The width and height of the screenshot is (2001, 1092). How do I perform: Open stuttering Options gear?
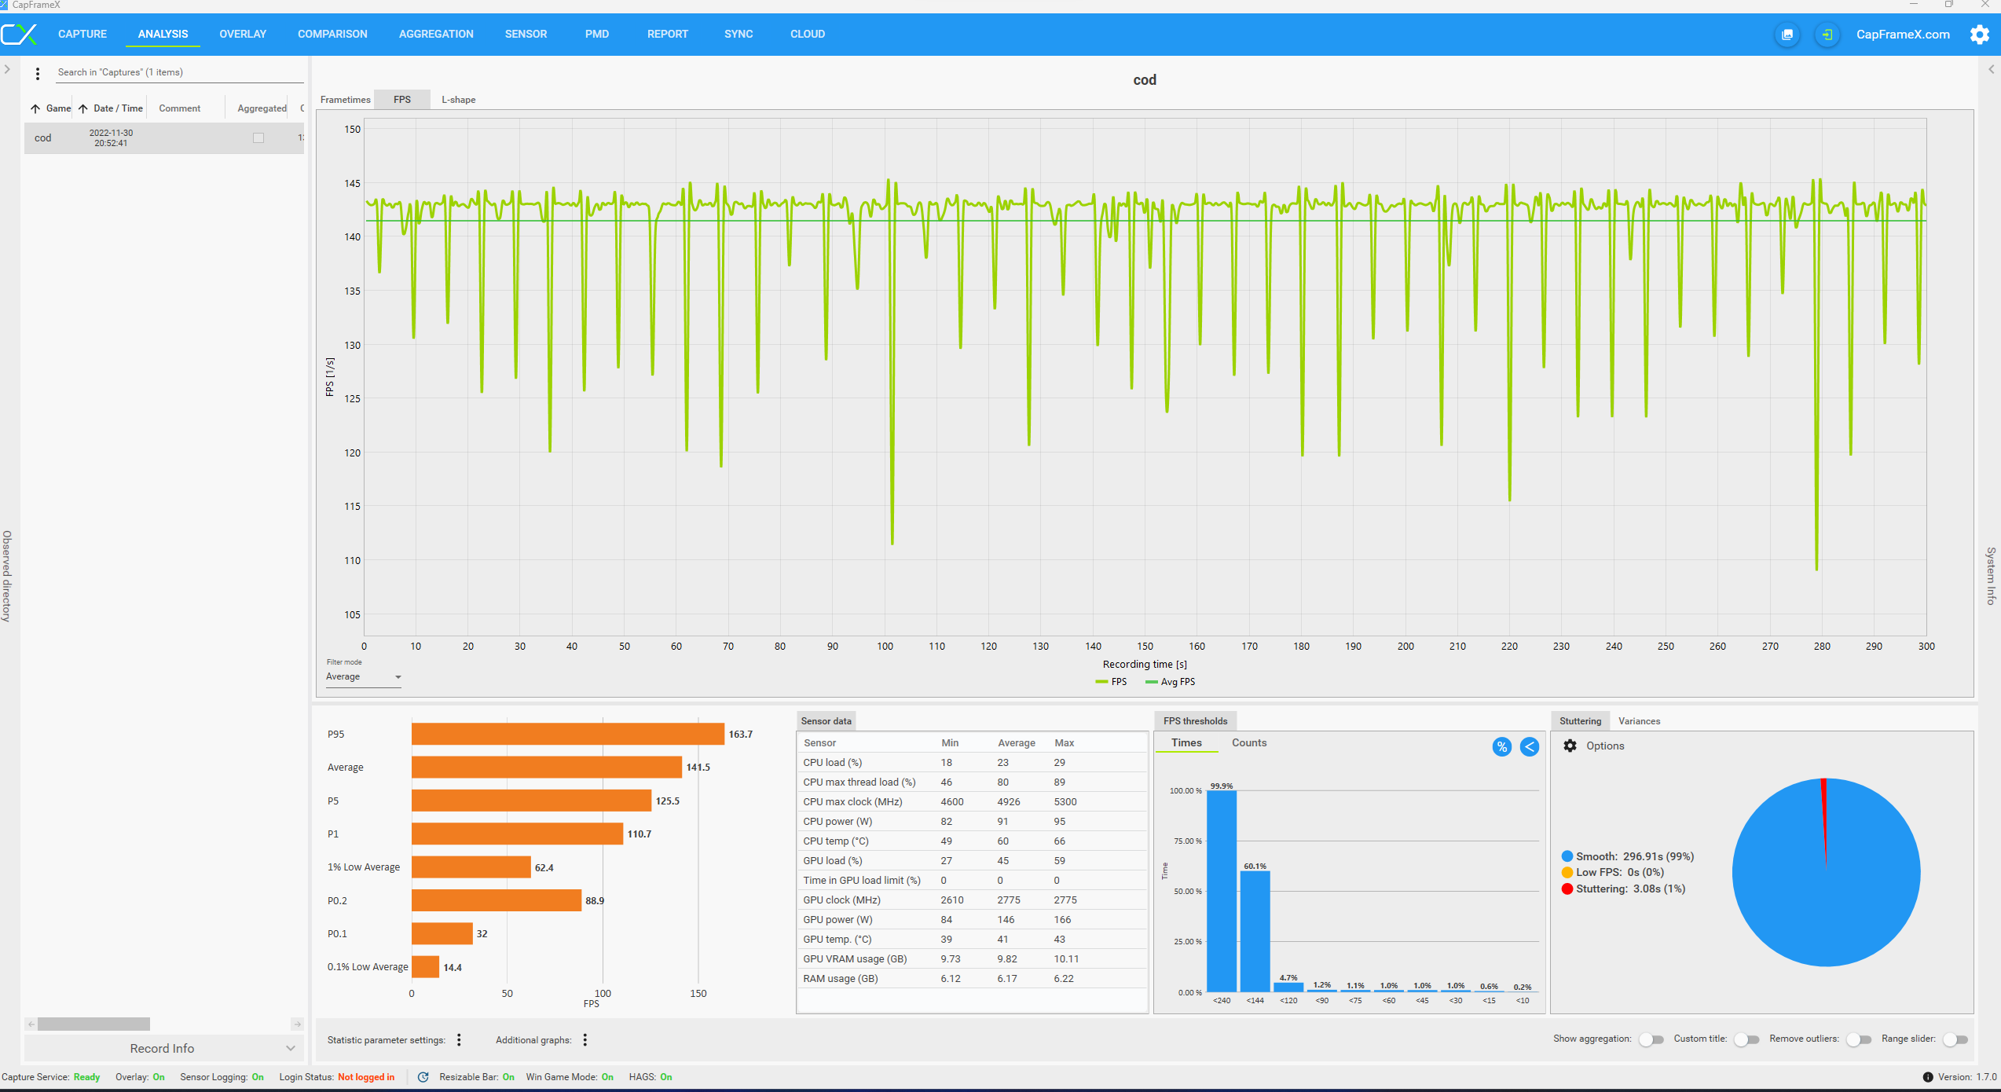pos(1570,746)
